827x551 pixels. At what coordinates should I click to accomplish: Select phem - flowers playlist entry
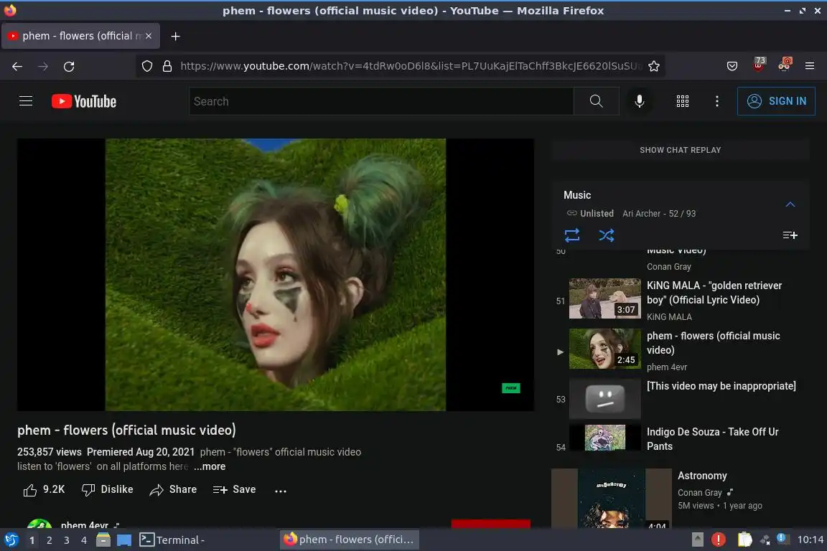[681, 351]
